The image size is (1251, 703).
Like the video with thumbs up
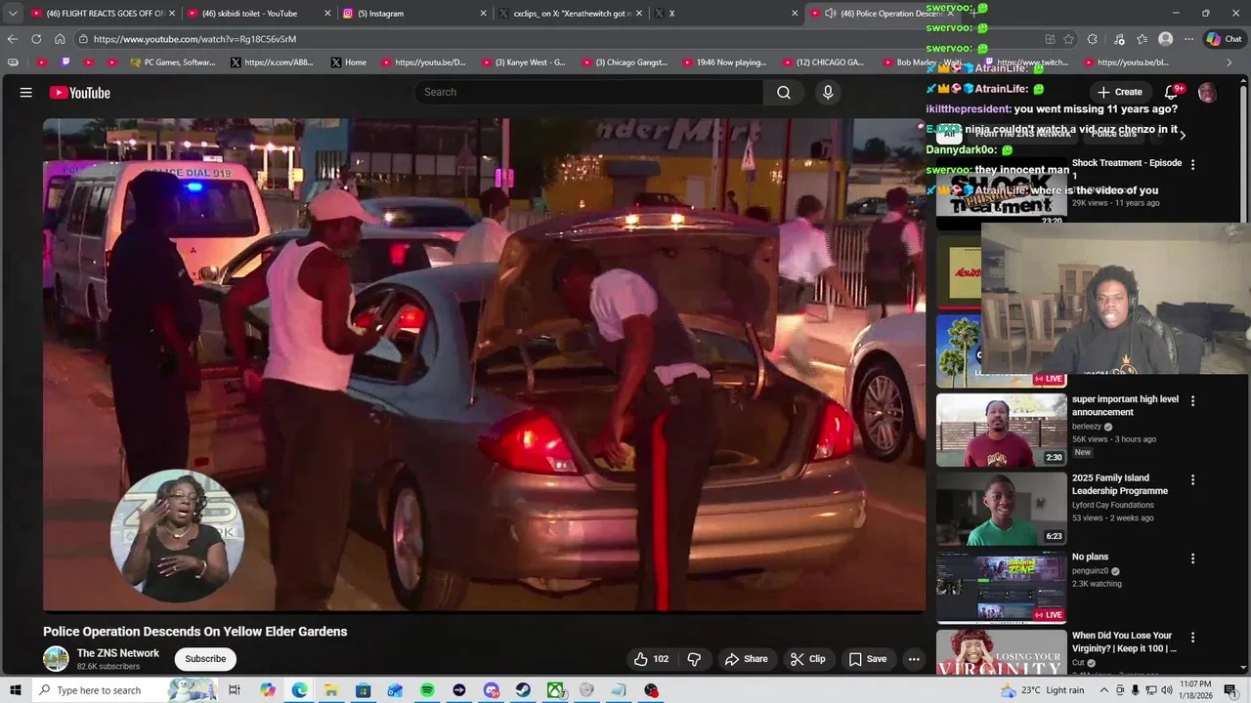pos(652,659)
